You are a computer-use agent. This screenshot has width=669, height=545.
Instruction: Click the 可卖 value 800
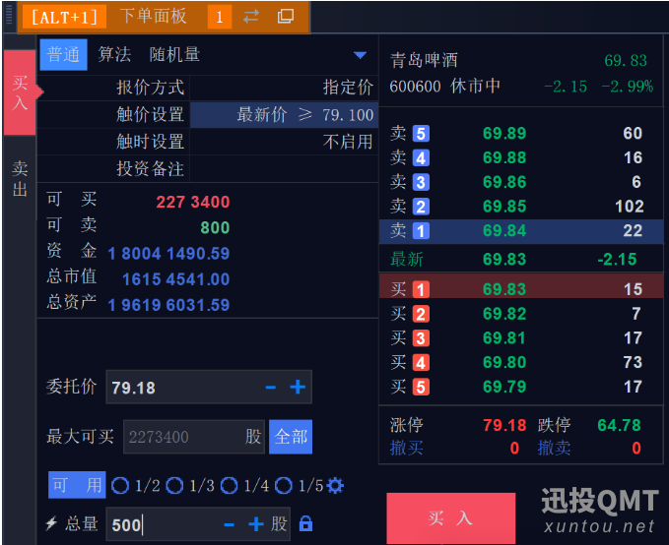click(215, 227)
